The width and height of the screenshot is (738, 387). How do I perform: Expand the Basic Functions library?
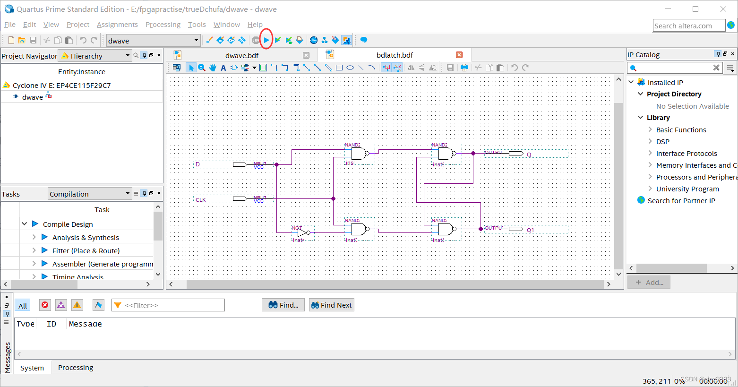click(650, 129)
